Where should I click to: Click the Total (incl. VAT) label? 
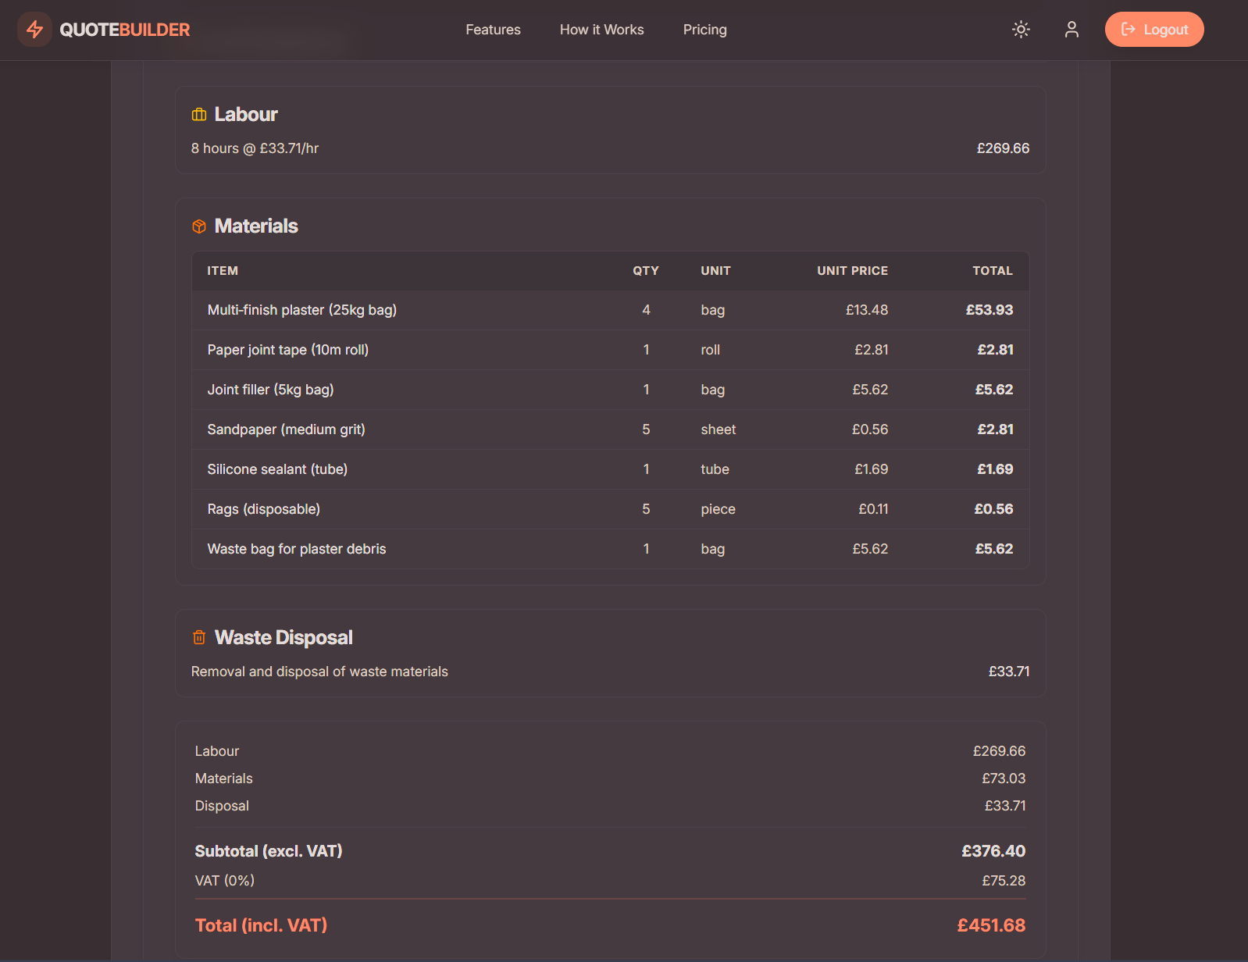click(x=261, y=925)
